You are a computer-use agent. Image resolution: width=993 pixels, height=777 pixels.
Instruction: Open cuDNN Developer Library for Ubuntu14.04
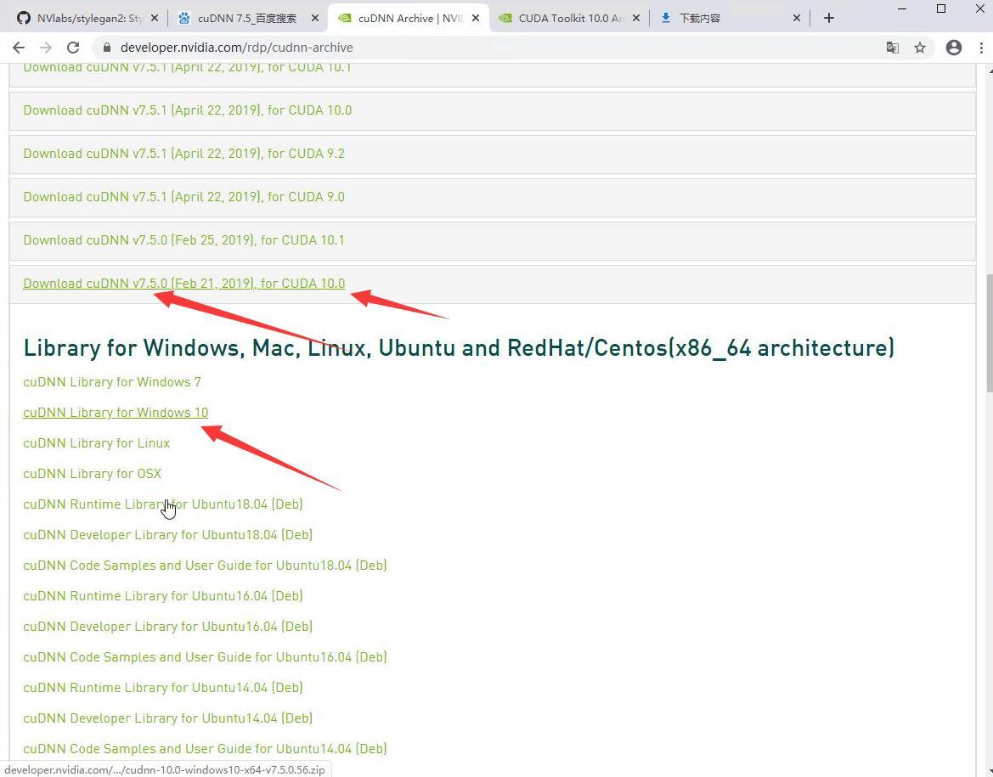point(168,718)
